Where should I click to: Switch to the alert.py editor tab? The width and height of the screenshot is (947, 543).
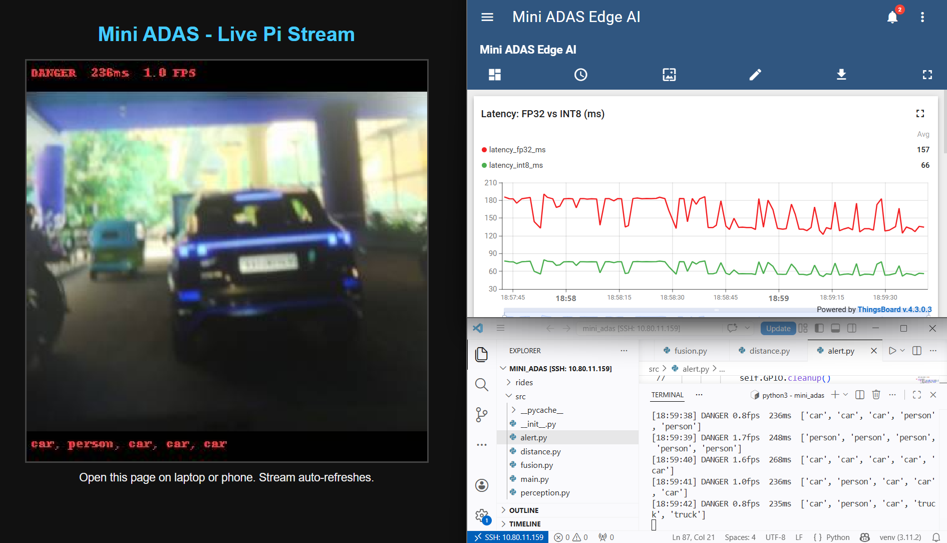pos(841,351)
